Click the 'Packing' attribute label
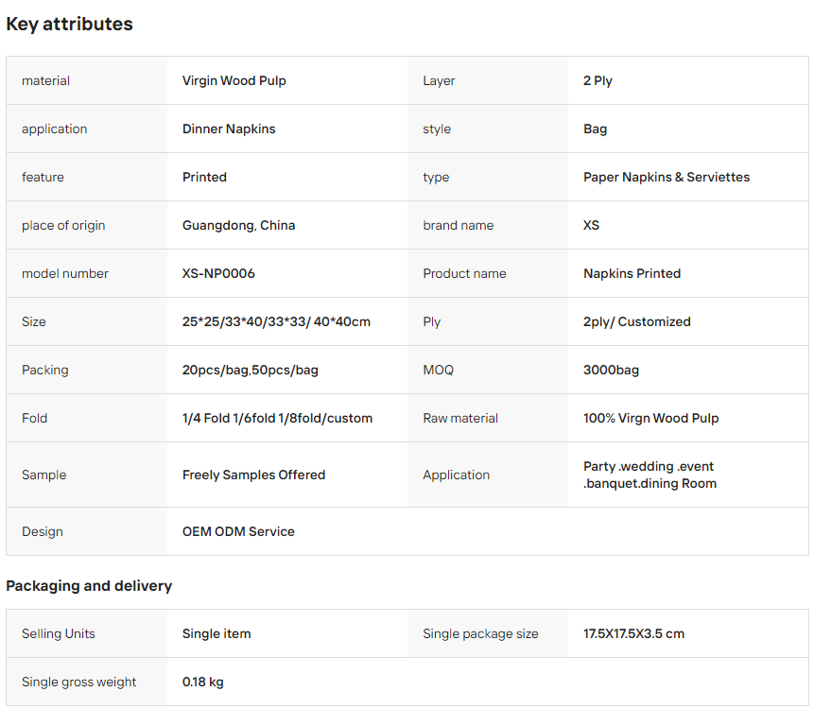 [x=45, y=370]
